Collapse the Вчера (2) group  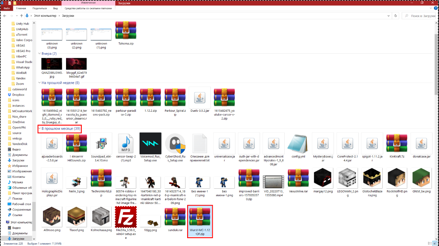(x=39, y=54)
